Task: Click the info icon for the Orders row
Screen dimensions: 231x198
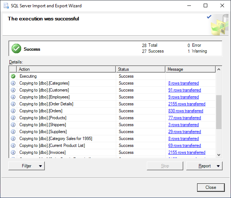Action: tap(13, 111)
